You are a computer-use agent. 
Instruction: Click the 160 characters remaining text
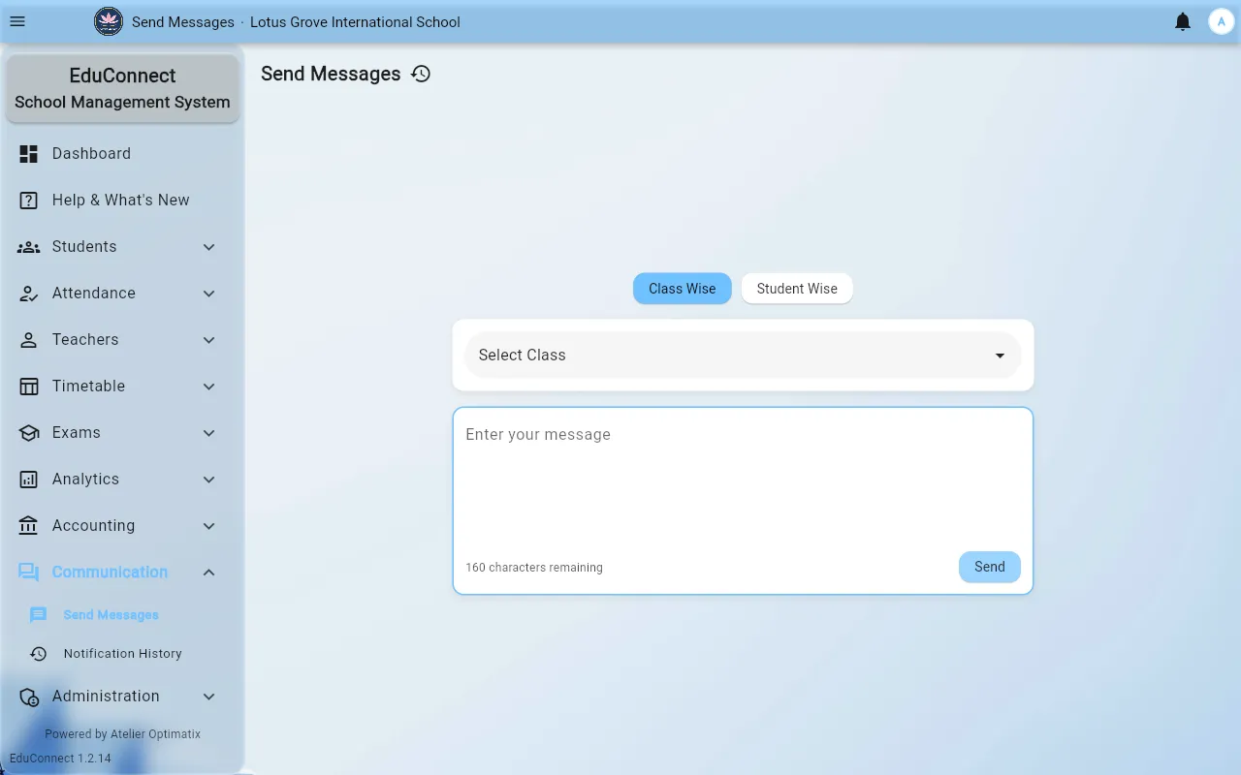pyautogui.click(x=534, y=568)
